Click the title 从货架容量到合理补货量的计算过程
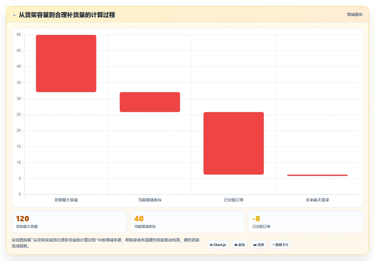This screenshot has height=261, width=375. click(67, 15)
